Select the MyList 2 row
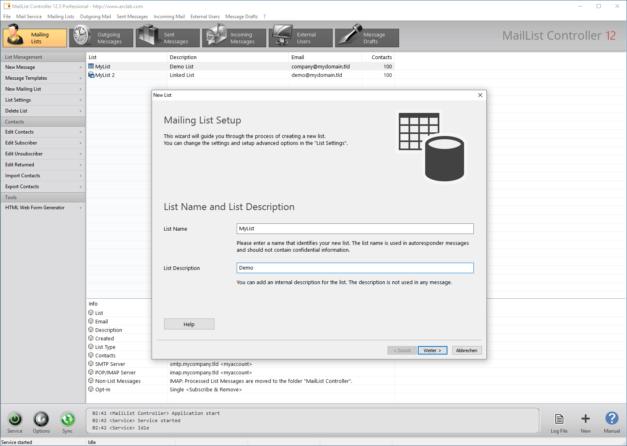This screenshot has width=627, height=446. pos(105,75)
